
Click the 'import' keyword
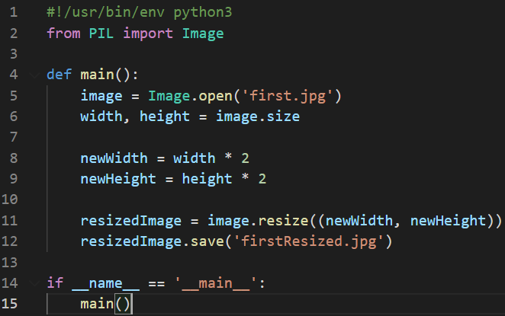[x=148, y=34]
